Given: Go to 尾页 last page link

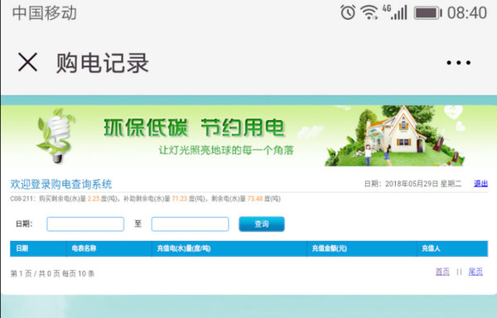Looking at the screenshot, I should coord(475,272).
